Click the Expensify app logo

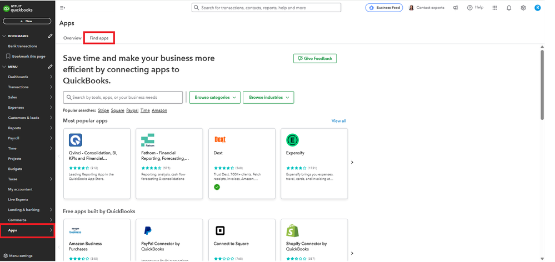pos(292,140)
